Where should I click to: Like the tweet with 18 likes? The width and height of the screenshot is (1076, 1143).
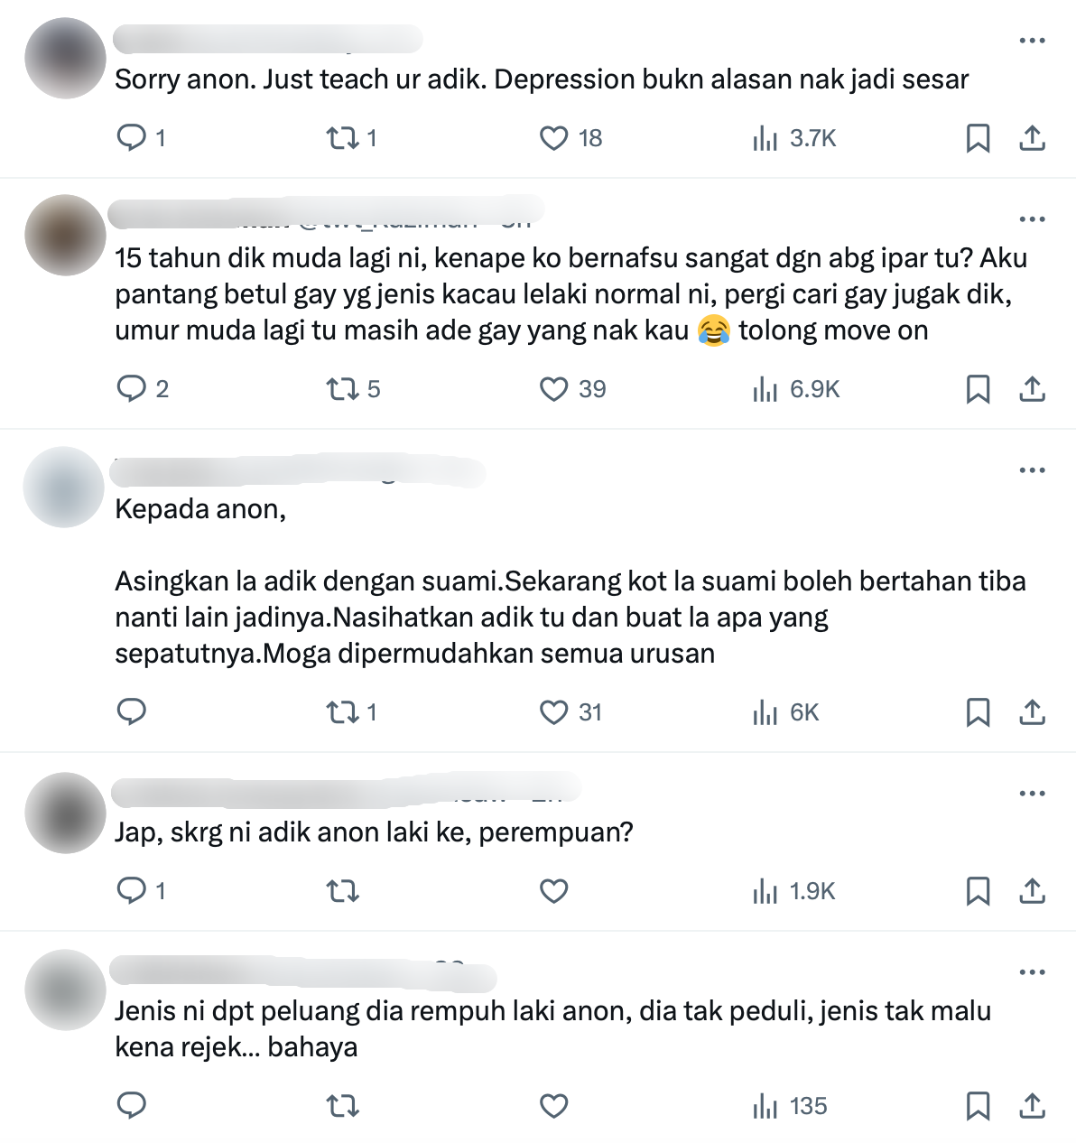(553, 138)
